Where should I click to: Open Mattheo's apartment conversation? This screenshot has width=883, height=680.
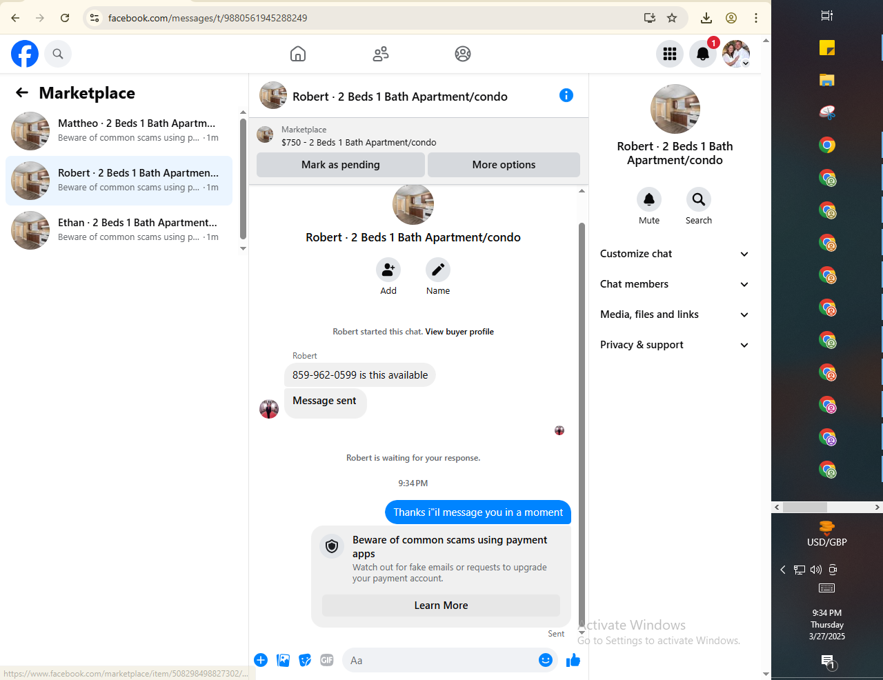point(119,131)
